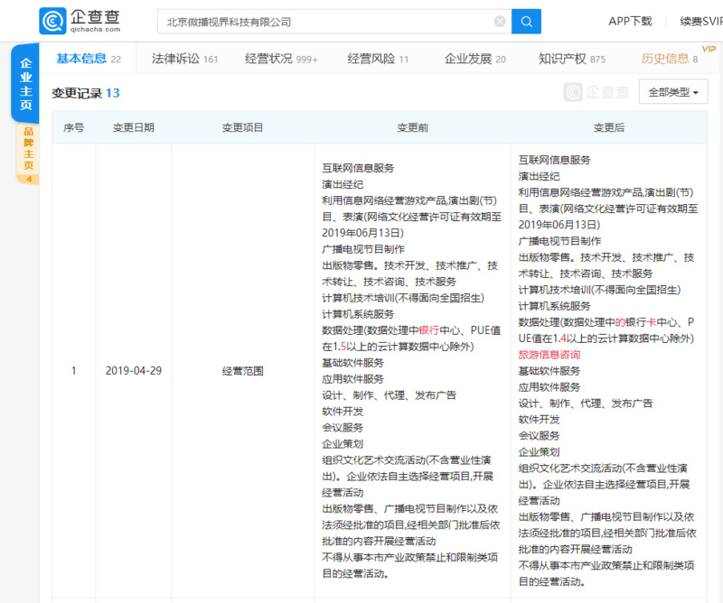The width and height of the screenshot is (723, 603).
Task: Click the blue search magnifier button
Action: [x=526, y=21]
